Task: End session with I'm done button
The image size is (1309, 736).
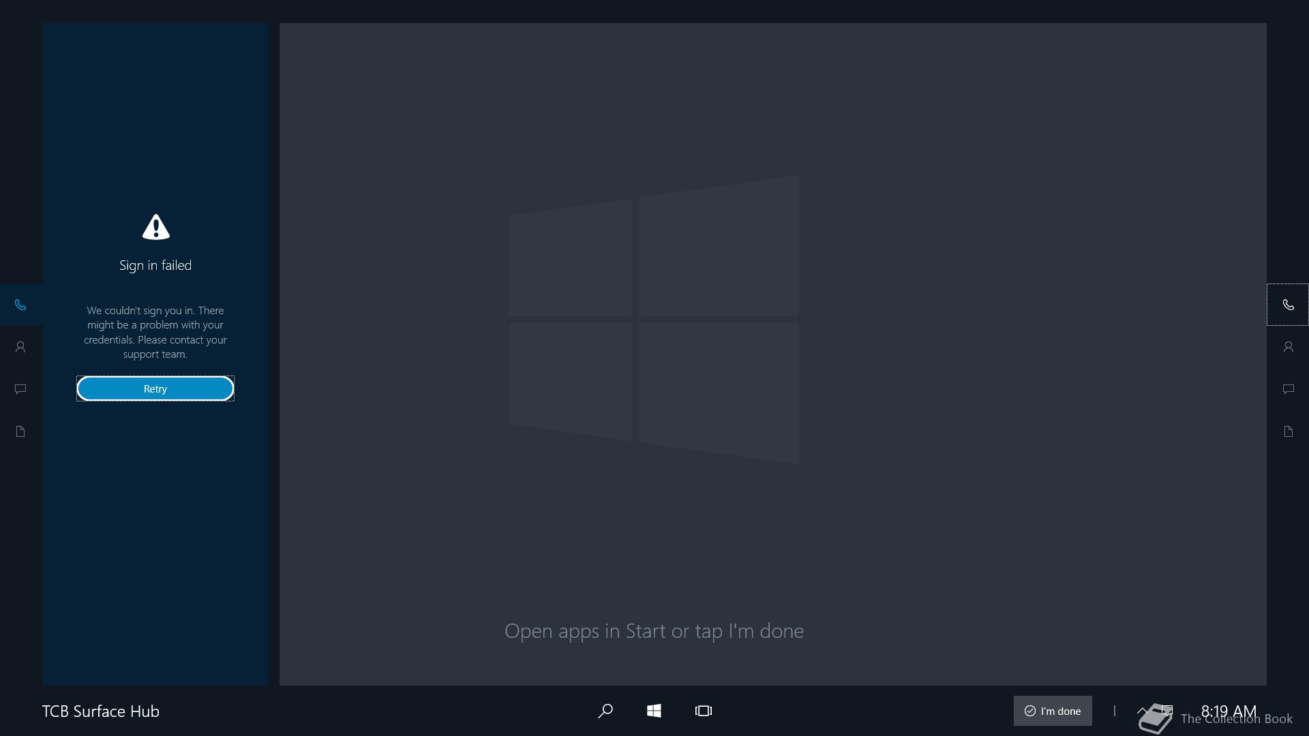Action: point(1053,711)
